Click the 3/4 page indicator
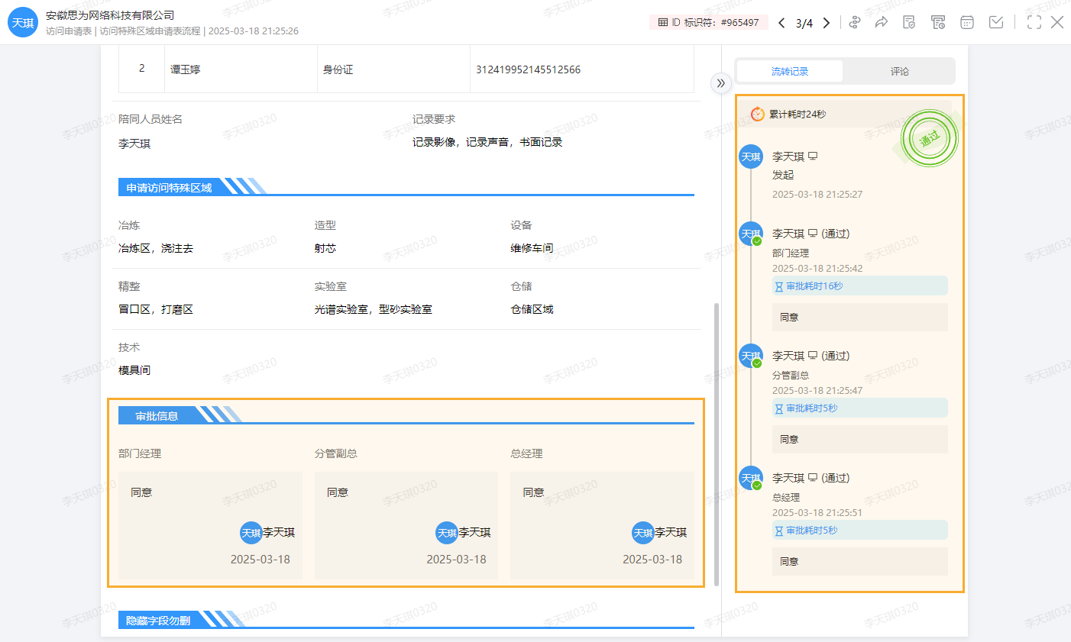Image resolution: width=1071 pixels, height=642 pixels. point(804,22)
